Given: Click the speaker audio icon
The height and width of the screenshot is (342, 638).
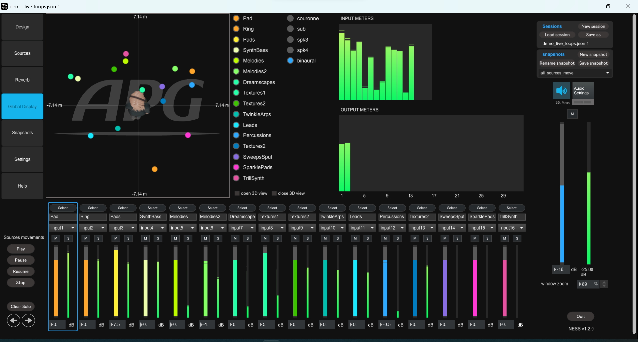Looking at the screenshot, I should (x=561, y=90).
